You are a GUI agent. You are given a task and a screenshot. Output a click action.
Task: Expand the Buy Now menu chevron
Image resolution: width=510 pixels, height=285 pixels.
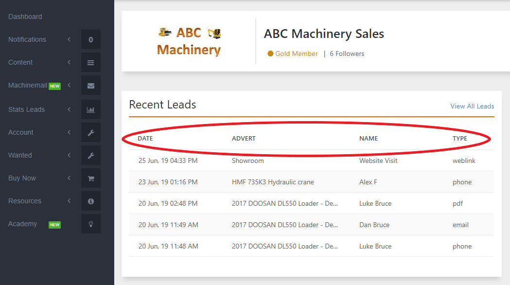pos(69,178)
